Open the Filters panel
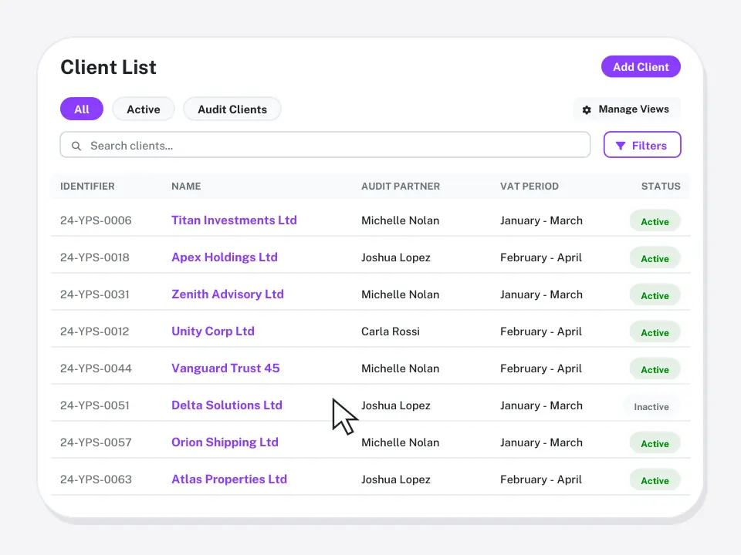Screen dimensions: 741x555 click(x=641, y=145)
